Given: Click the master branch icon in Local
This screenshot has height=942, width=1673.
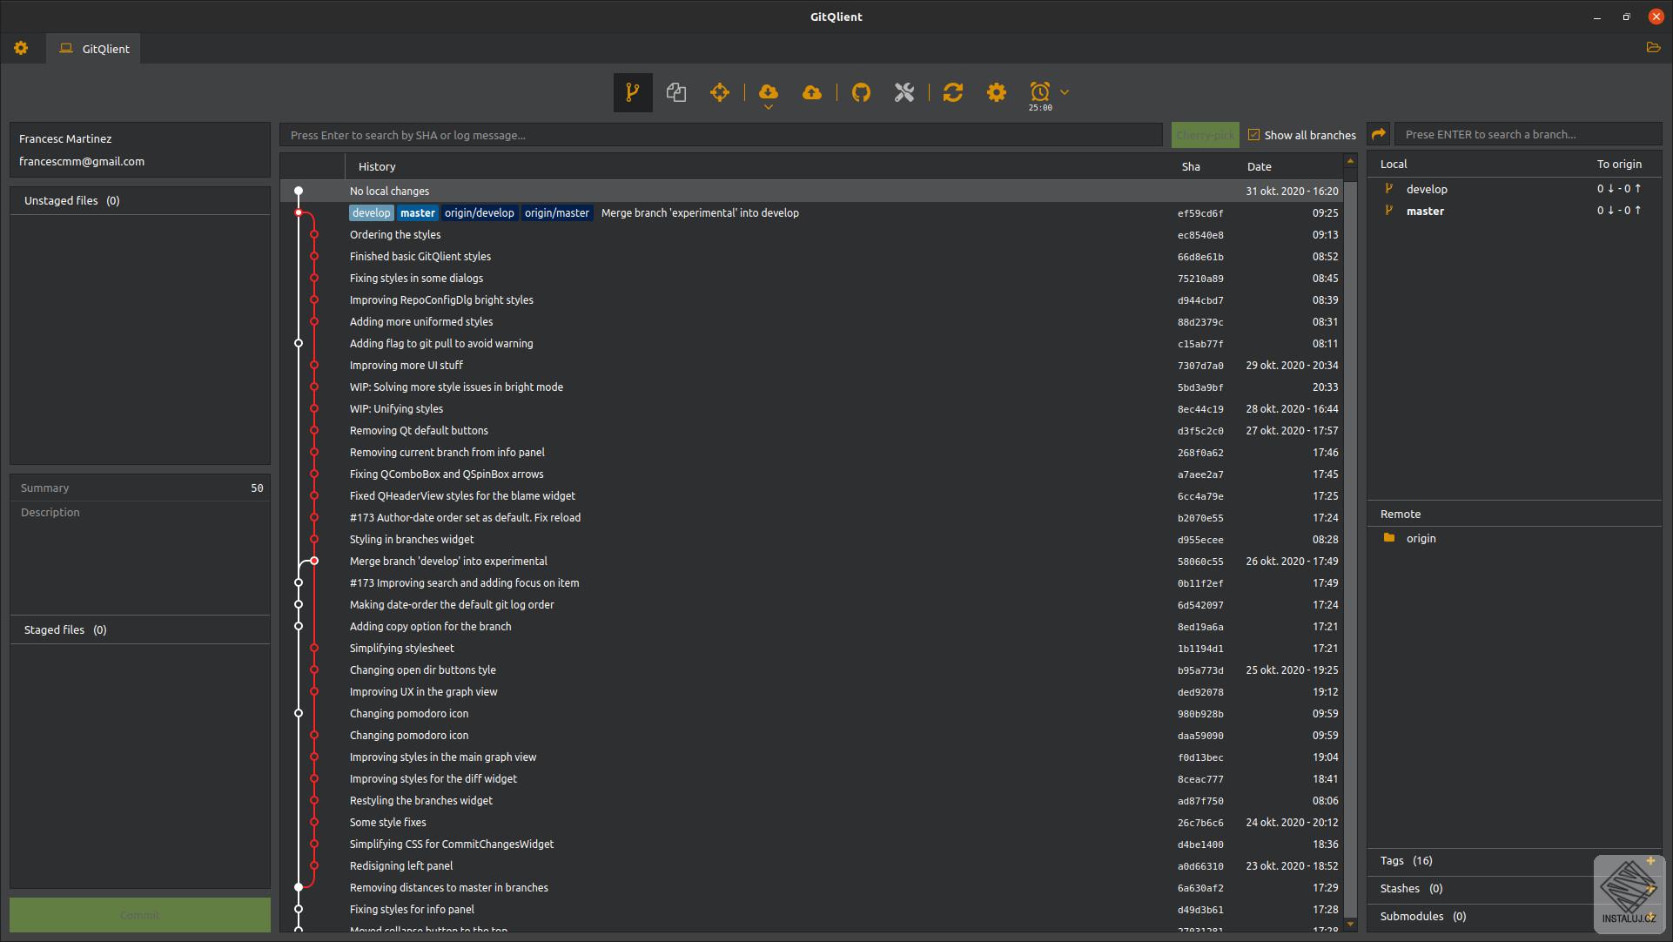Looking at the screenshot, I should tap(1389, 211).
